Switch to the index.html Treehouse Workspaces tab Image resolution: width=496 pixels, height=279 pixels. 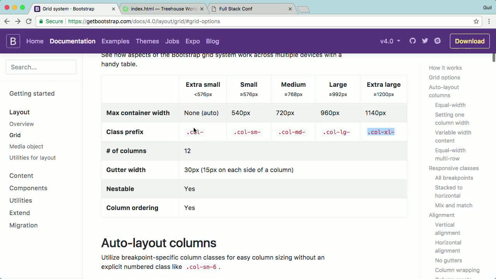160,8
